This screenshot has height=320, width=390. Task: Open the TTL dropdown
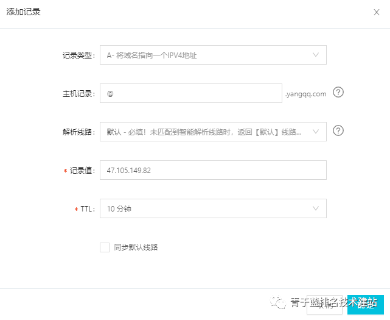click(213, 208)
